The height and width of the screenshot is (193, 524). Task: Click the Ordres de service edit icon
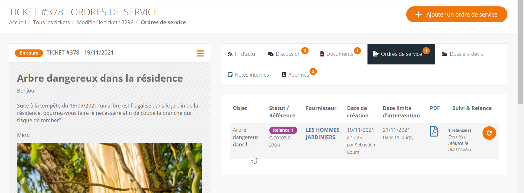coord(376,54)
